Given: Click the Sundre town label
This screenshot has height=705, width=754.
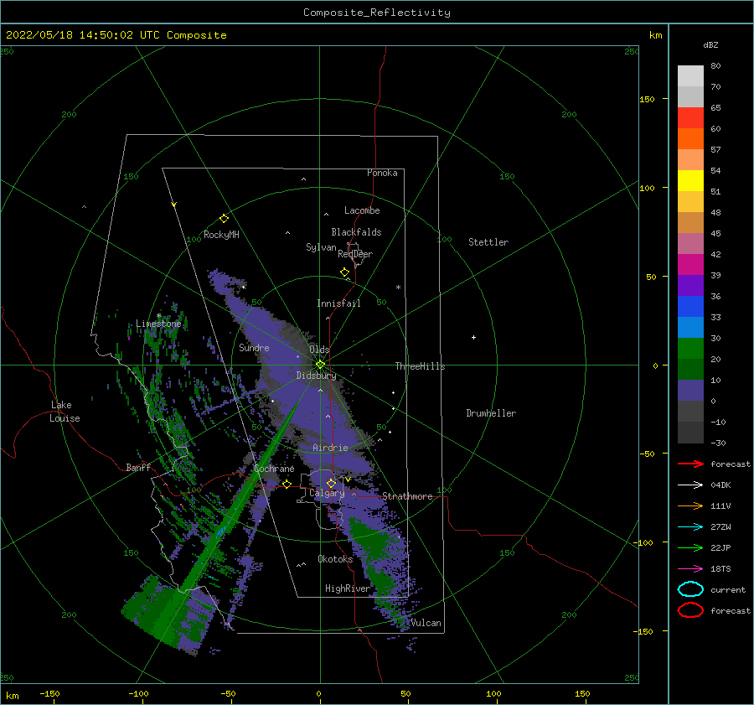Looking at the screenshot, I should (254, 347).
